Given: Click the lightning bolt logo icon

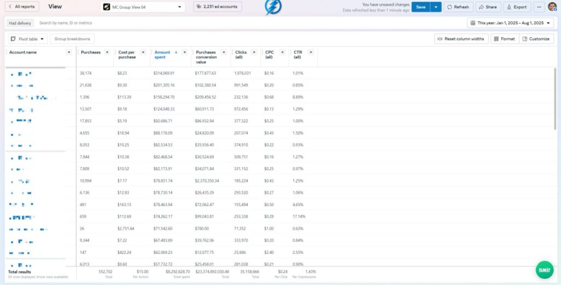Looking at the screenshot, I should click(273, 7).
